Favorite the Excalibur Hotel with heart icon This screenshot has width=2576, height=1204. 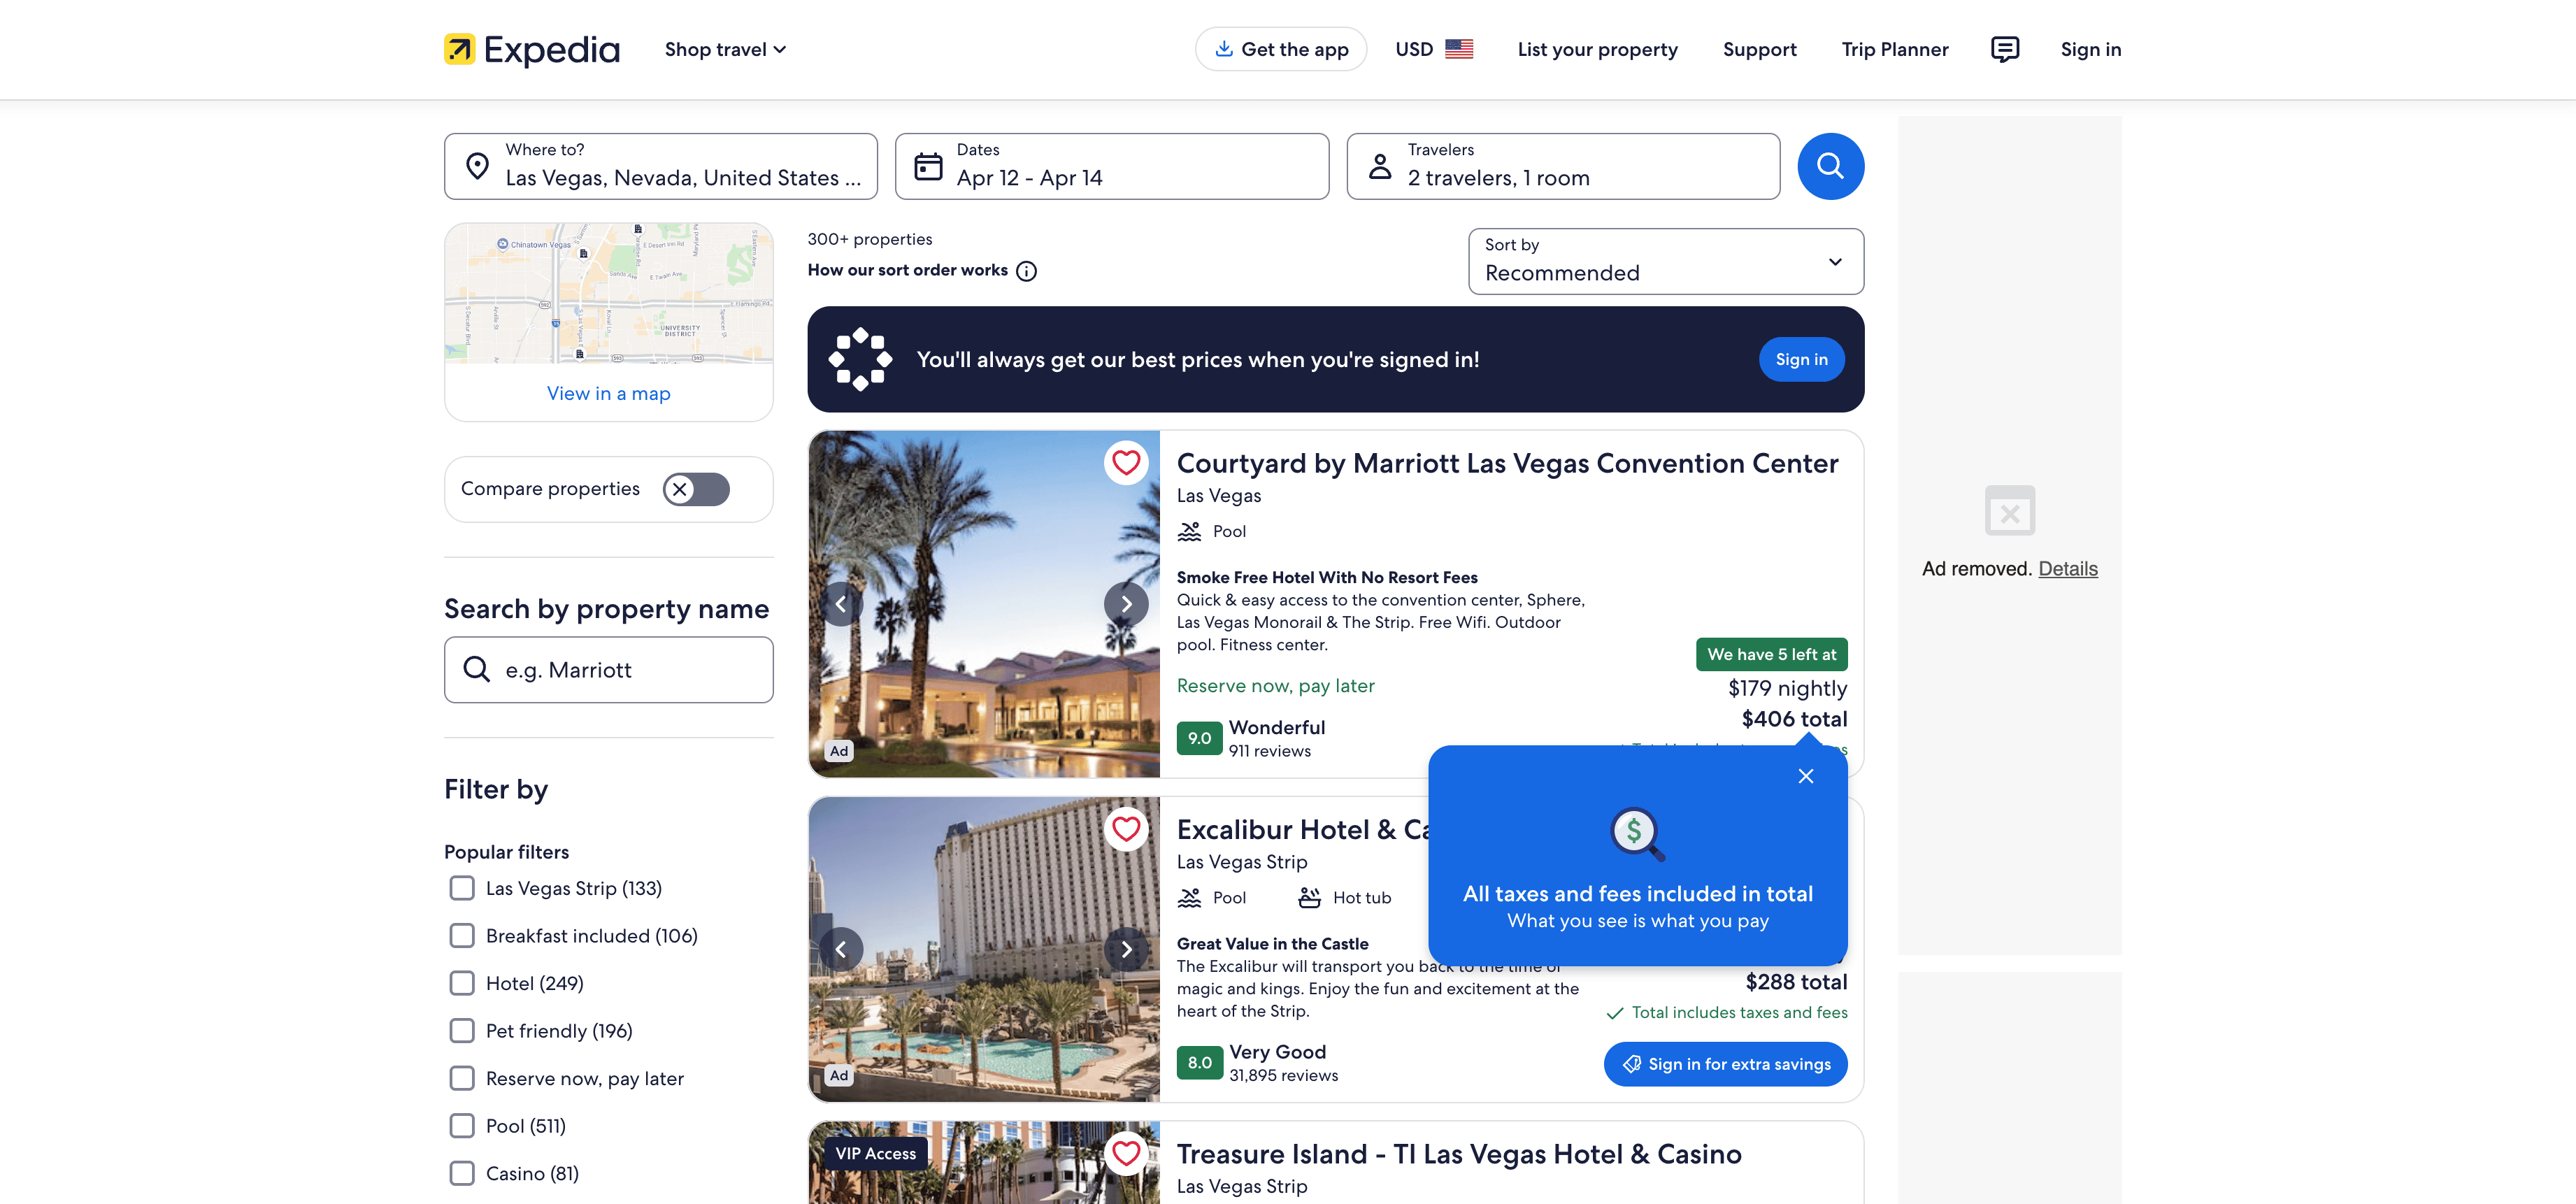coord(1125,829)
